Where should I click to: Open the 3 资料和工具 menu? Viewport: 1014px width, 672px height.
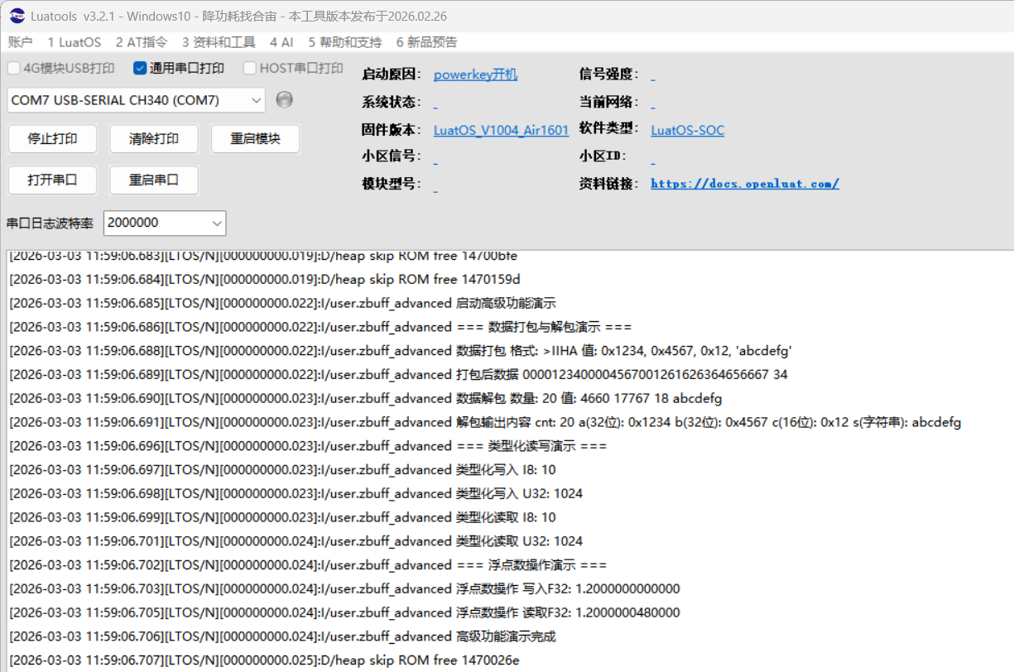point(219,42)
